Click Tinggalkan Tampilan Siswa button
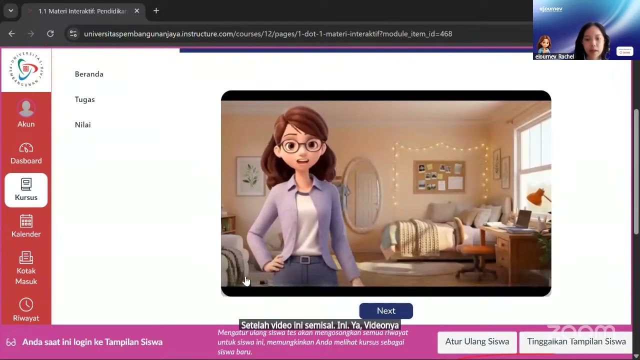The height and width of the screenshot is (360, 640). tap(576, 342)
